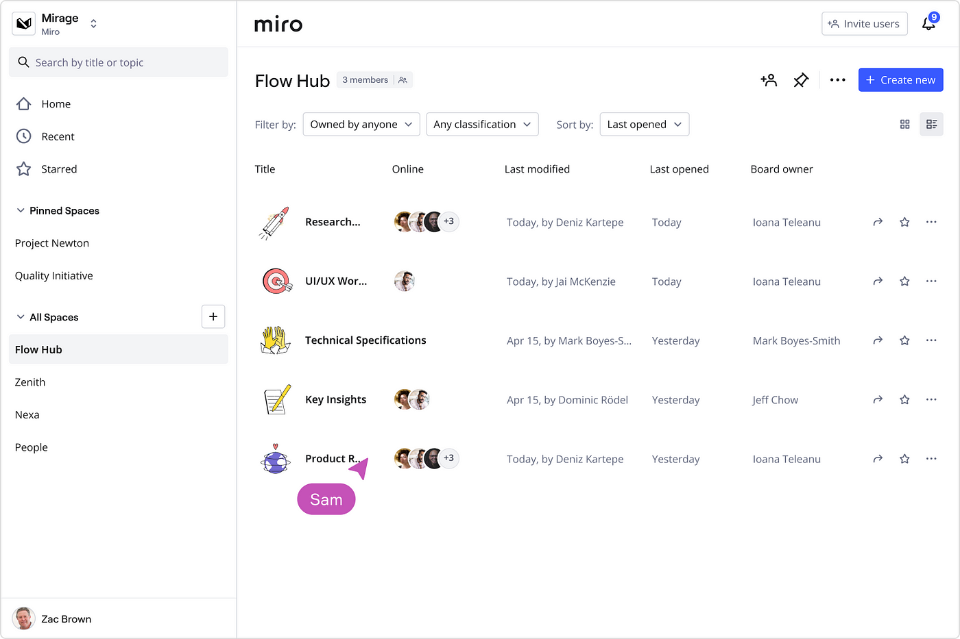
Task: View the 3 members badge
Action: (x=374, y=80)
